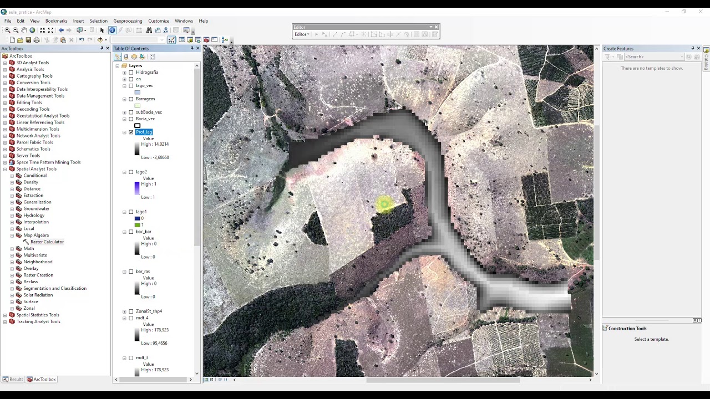Switch TOC to List By Visibility
Screen dimensions: 710x399
pyautogui.click(x=134, y=57)
